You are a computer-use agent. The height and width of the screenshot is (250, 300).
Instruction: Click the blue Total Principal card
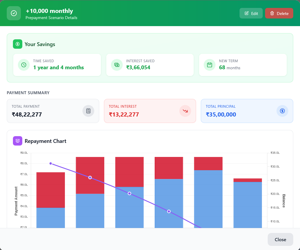pos(247,111)
